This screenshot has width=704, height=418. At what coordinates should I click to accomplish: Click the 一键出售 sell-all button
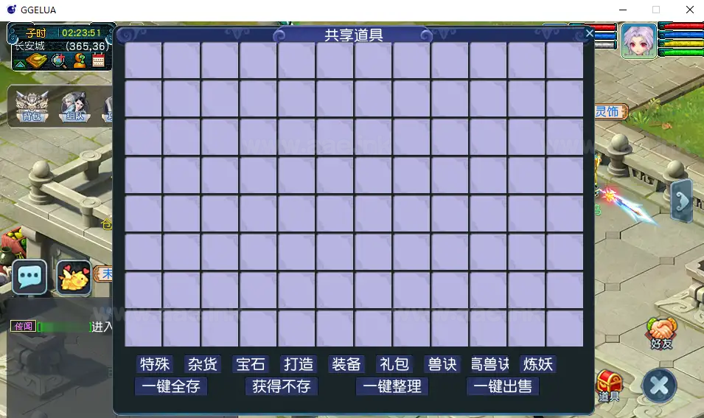click(x=503, y=386)
